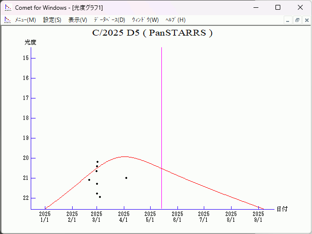
Task: Minimize the inner 光度グラフ1 child window
Action: coord(288,20)
